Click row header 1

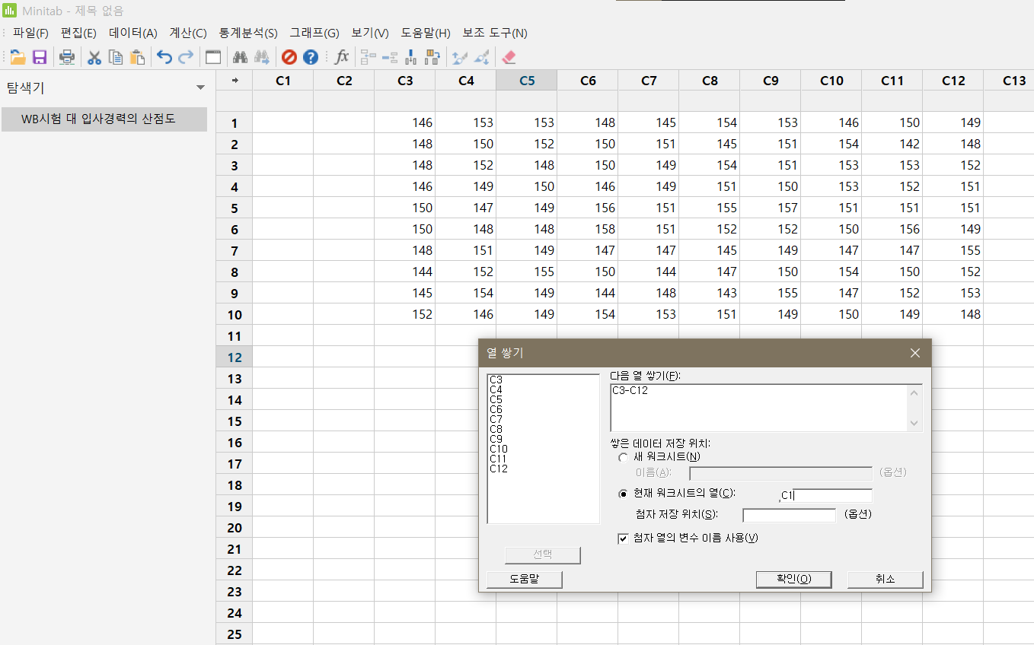[x=235, y=122]
